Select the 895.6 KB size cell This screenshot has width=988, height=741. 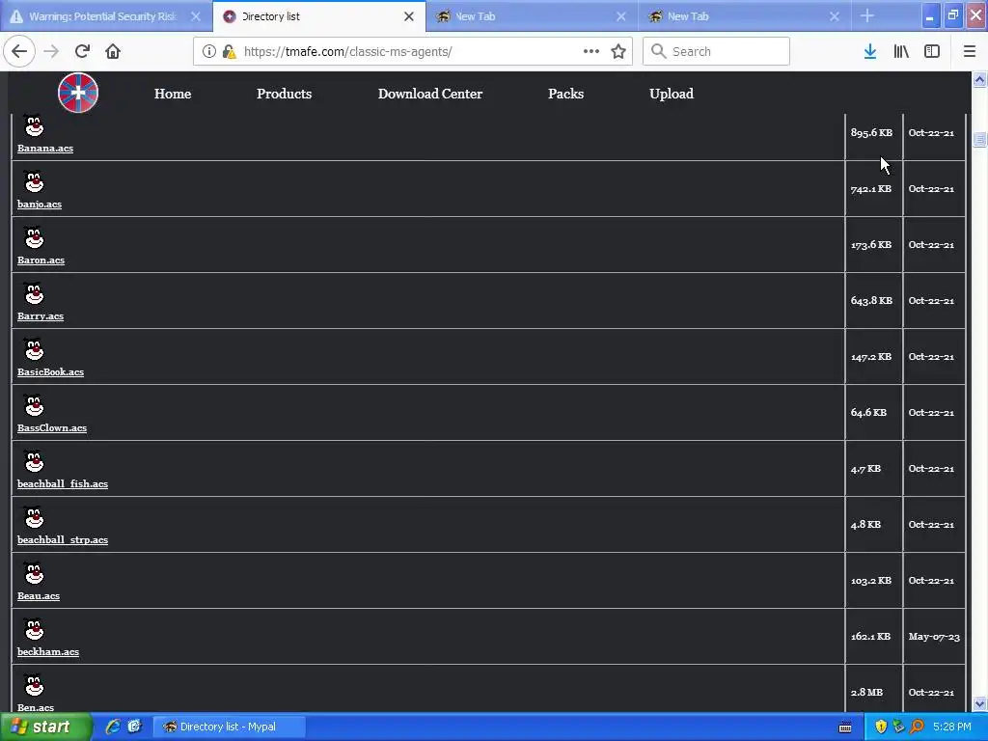coord(874,133)
